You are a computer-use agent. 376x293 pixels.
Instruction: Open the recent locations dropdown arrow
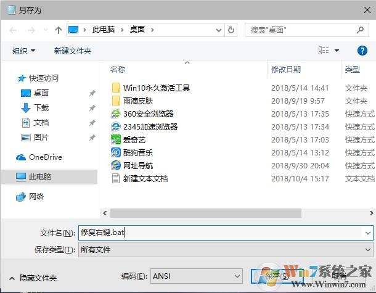(x=46, y=30)
